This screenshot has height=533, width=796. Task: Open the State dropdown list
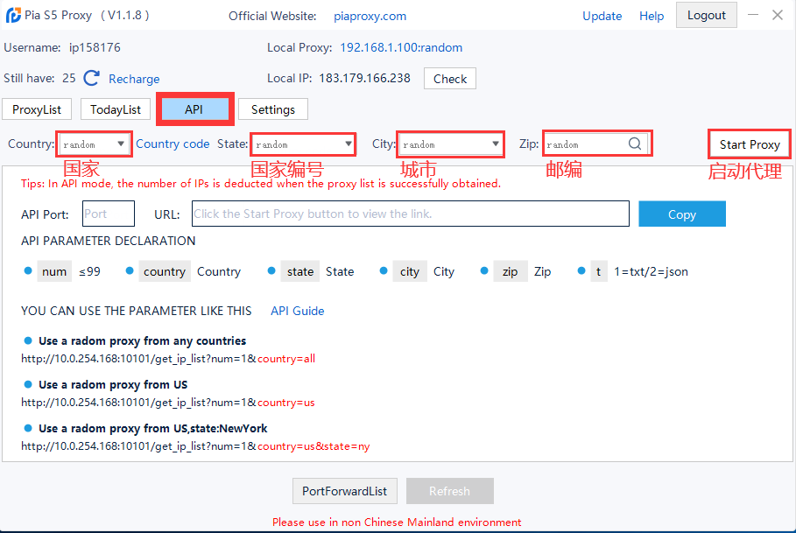click(x=349, y=144)
